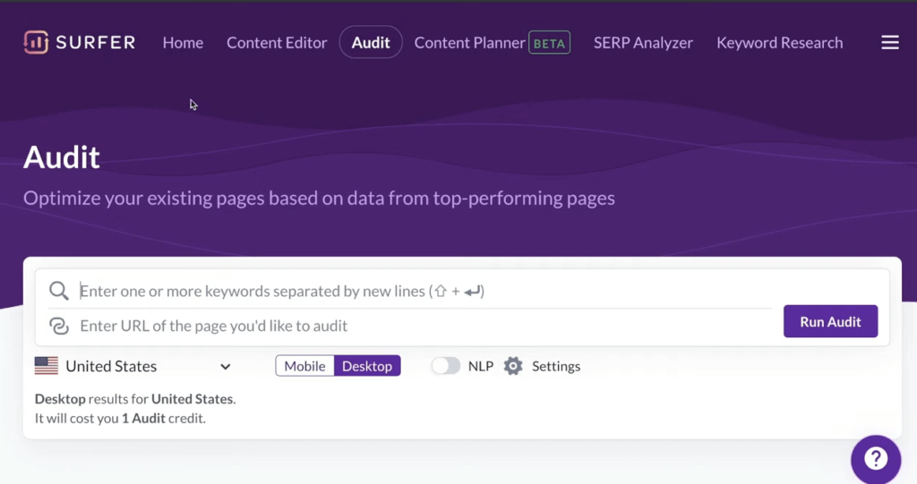The image size is (917, 484).
Task: Select the Audit tab
Action: (371, 42)
